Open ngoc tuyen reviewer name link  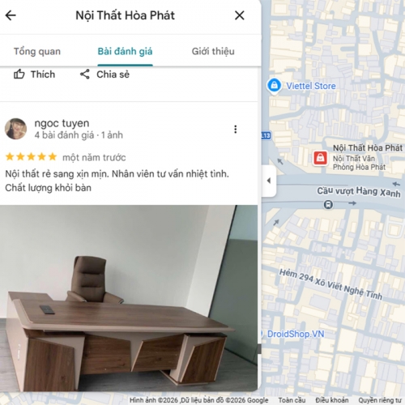(62, 123)
